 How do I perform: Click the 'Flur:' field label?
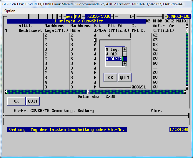156,111
